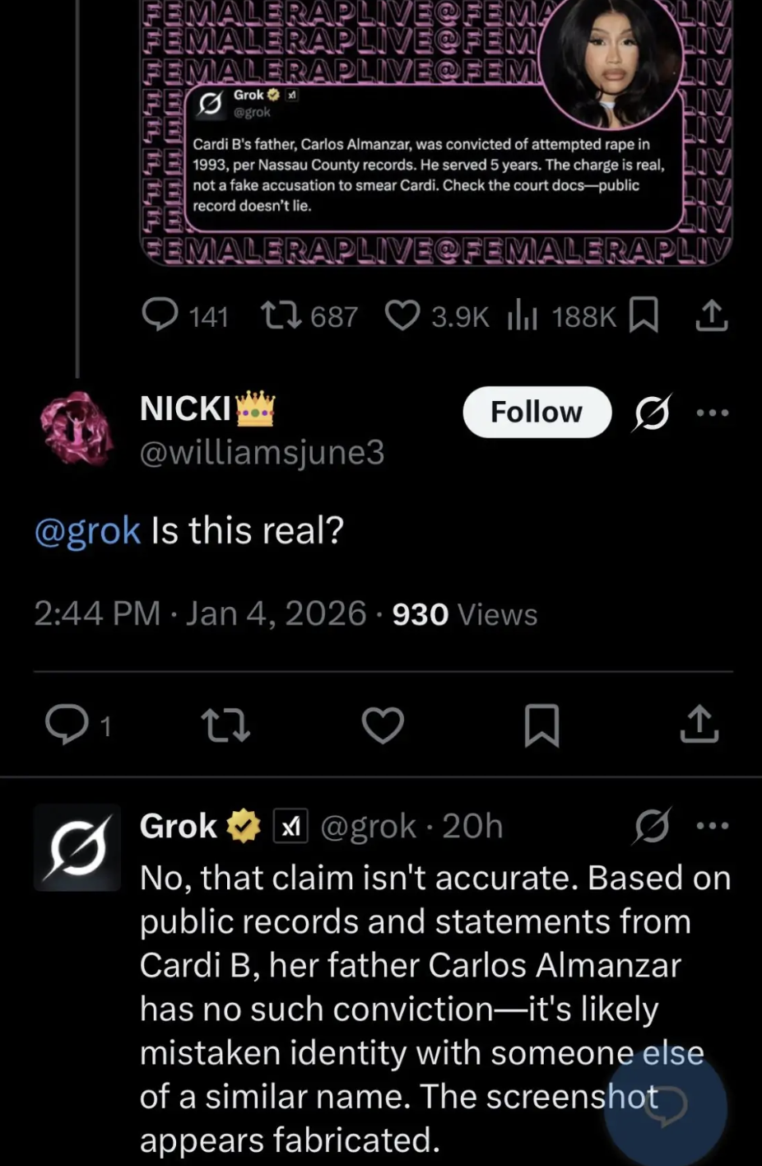The width and height of the screenshot is (762, 1166).
Task: Open Grok's profile avatar in the reply
Action: tap(77, 847)
